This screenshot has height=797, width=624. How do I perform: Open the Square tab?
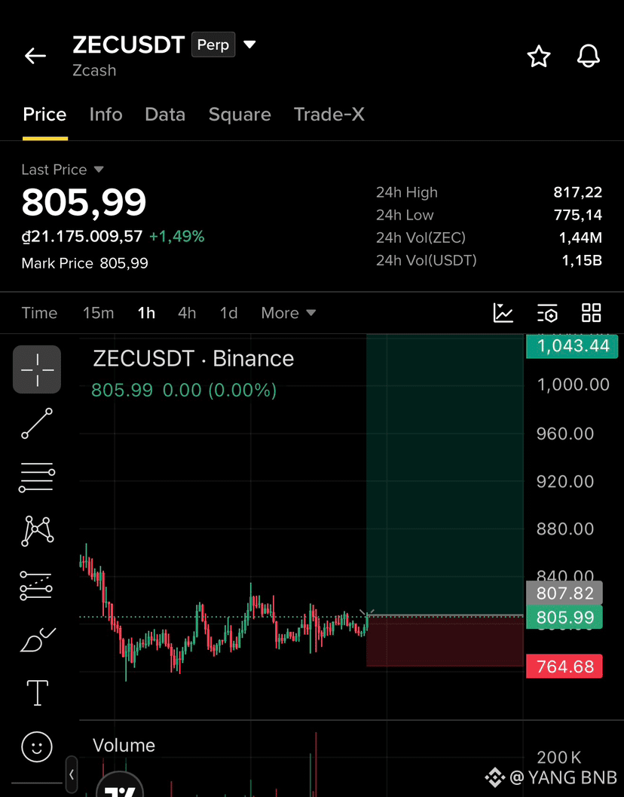tap(240, 115)
